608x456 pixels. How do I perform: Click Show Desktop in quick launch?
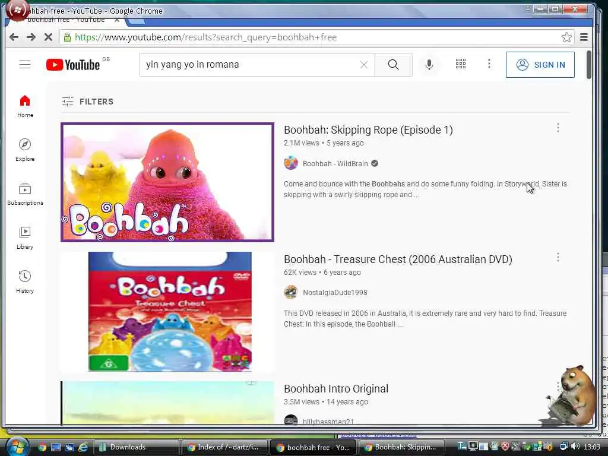tap(56, 447)
